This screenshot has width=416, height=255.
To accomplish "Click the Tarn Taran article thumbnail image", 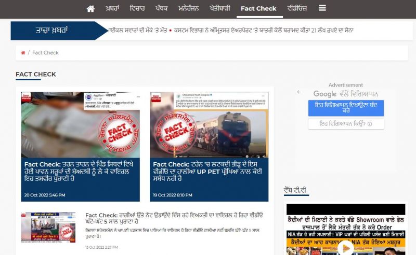I will tap(80, 124).
